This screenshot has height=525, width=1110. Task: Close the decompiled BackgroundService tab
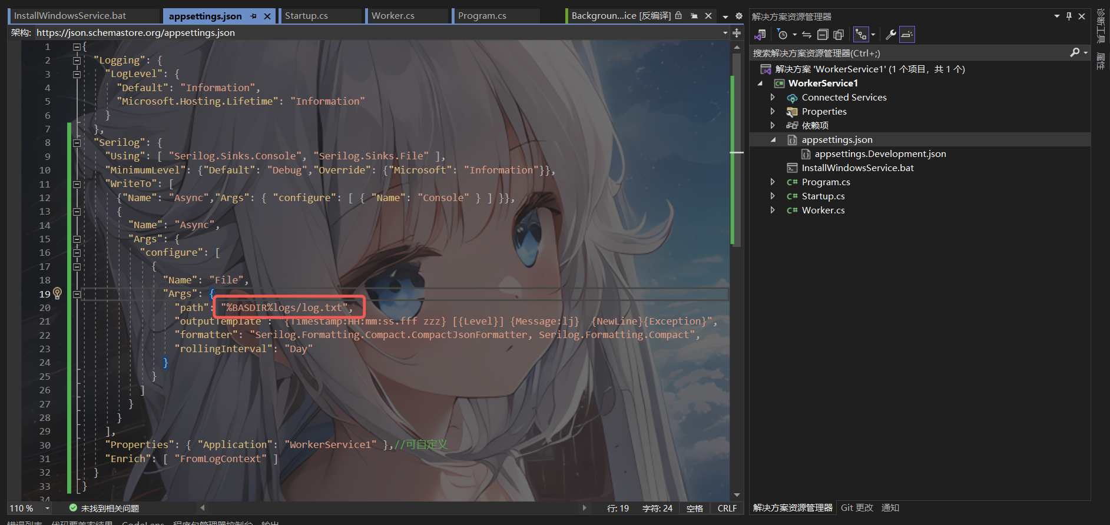click(x=708, y=16)
